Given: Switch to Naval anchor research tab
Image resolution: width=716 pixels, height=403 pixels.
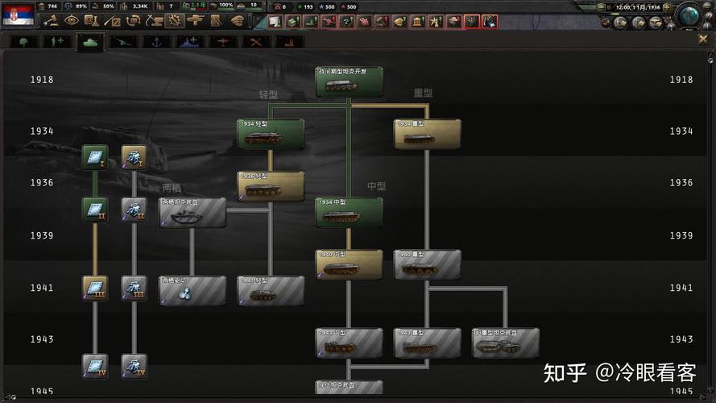Looking at the screenshot, I should [156, 42].
